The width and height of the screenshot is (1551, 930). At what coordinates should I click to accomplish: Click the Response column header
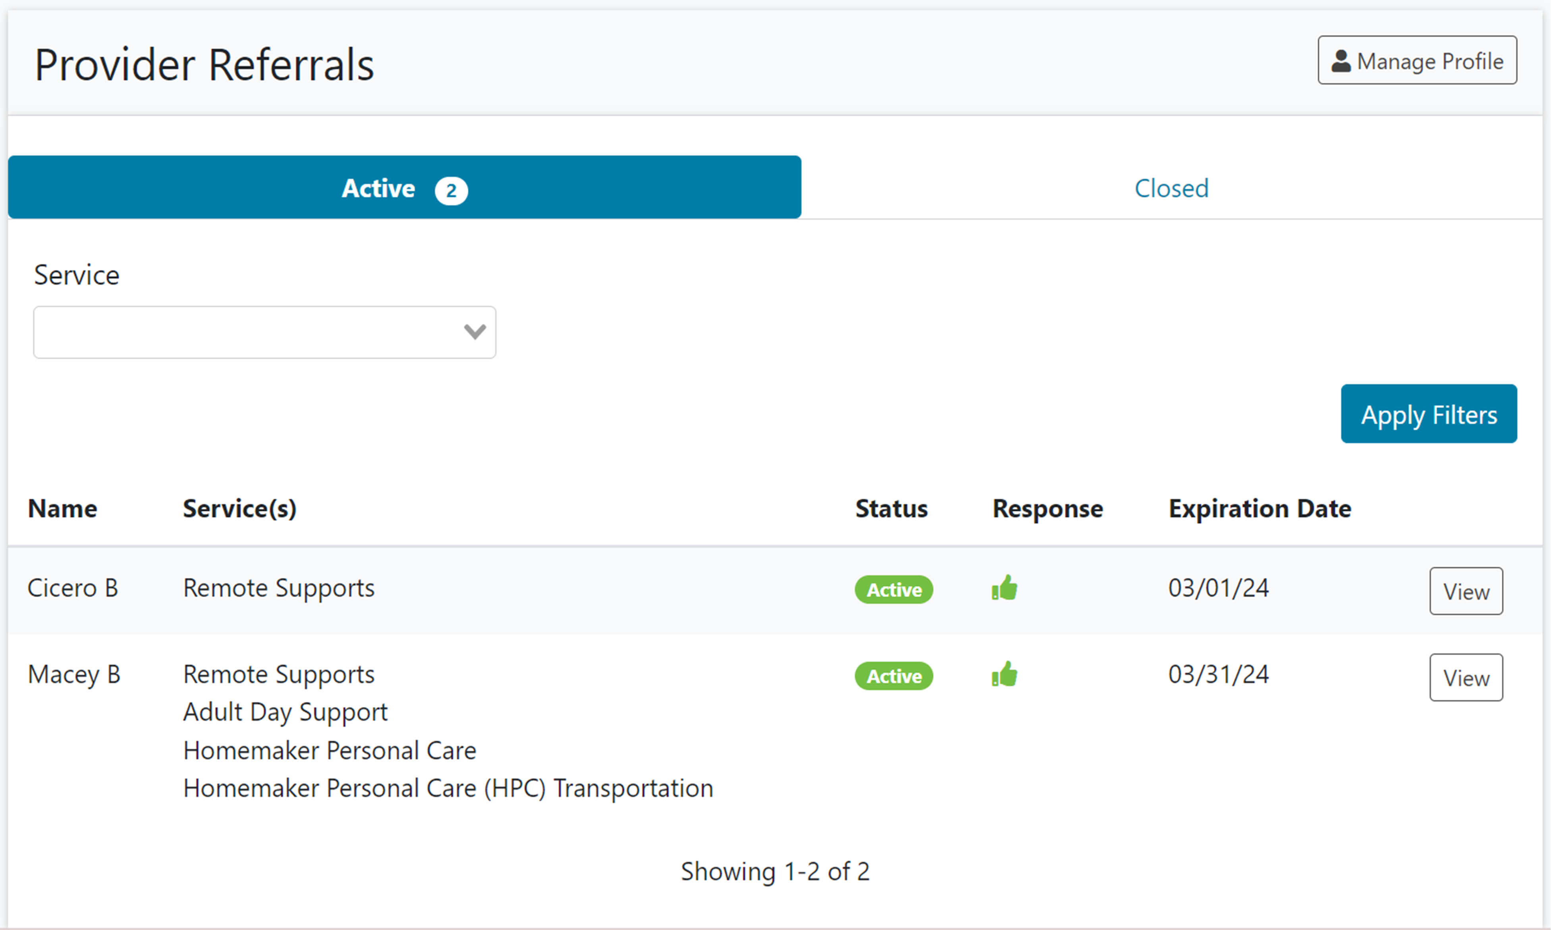[1047, 508]
